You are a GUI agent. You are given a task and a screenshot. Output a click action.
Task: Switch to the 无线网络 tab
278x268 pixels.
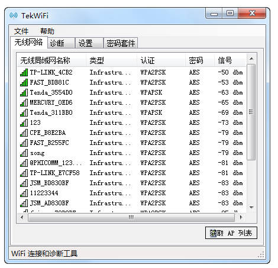[x=29, y=42]
